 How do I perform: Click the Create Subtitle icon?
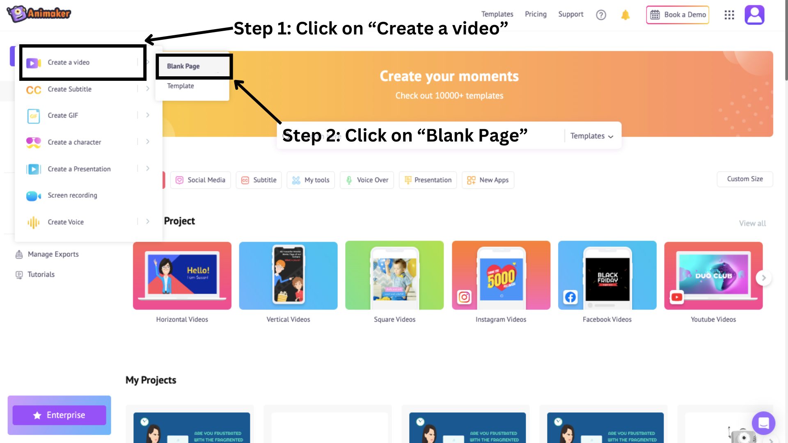(34, 89)
